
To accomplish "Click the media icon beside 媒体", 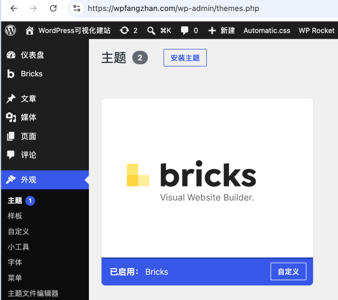I will click(11, 118).
